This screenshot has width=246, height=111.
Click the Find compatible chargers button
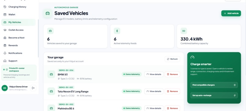coord(214,85)
